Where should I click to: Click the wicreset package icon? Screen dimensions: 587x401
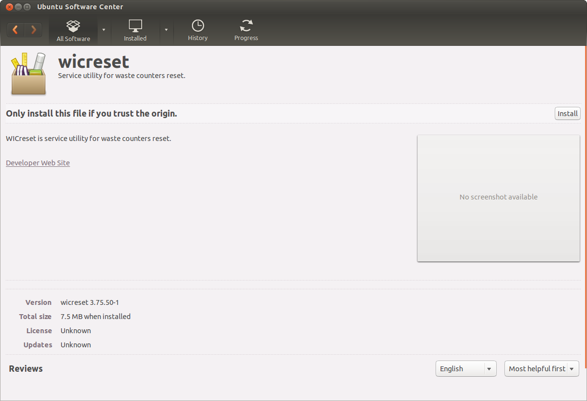[28, 73]
